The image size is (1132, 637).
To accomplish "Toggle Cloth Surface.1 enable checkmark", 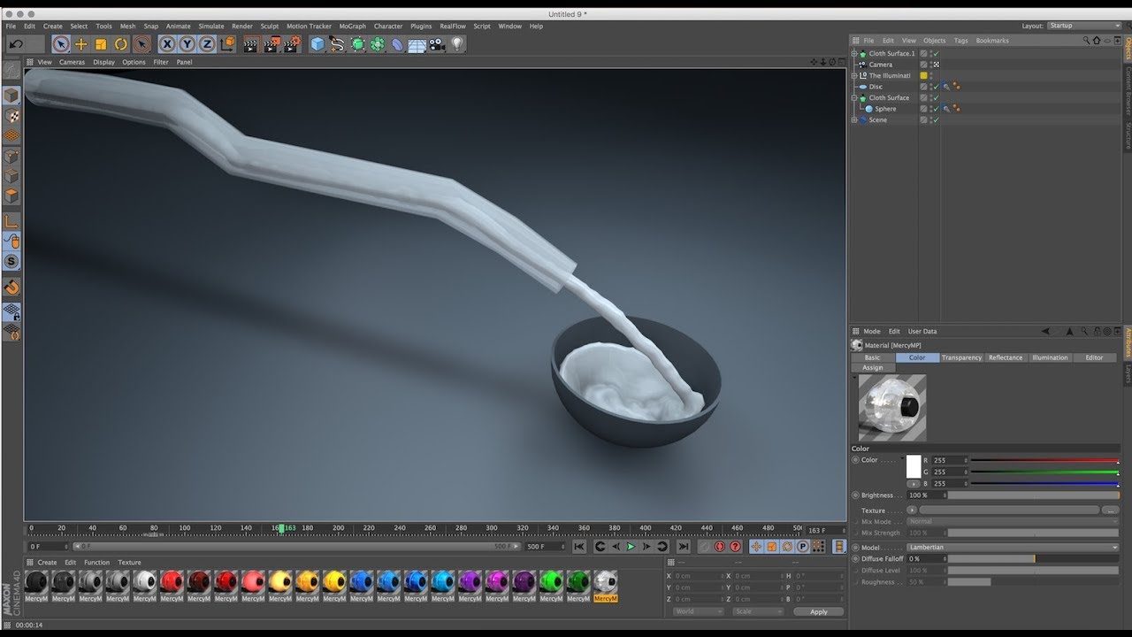I will click(x=936, y=54).
